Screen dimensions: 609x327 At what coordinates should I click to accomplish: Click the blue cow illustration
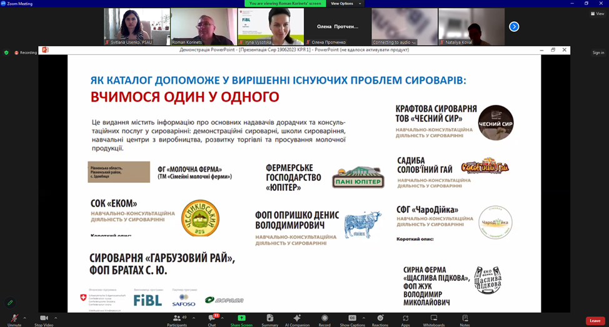click(x=363, y=224)
